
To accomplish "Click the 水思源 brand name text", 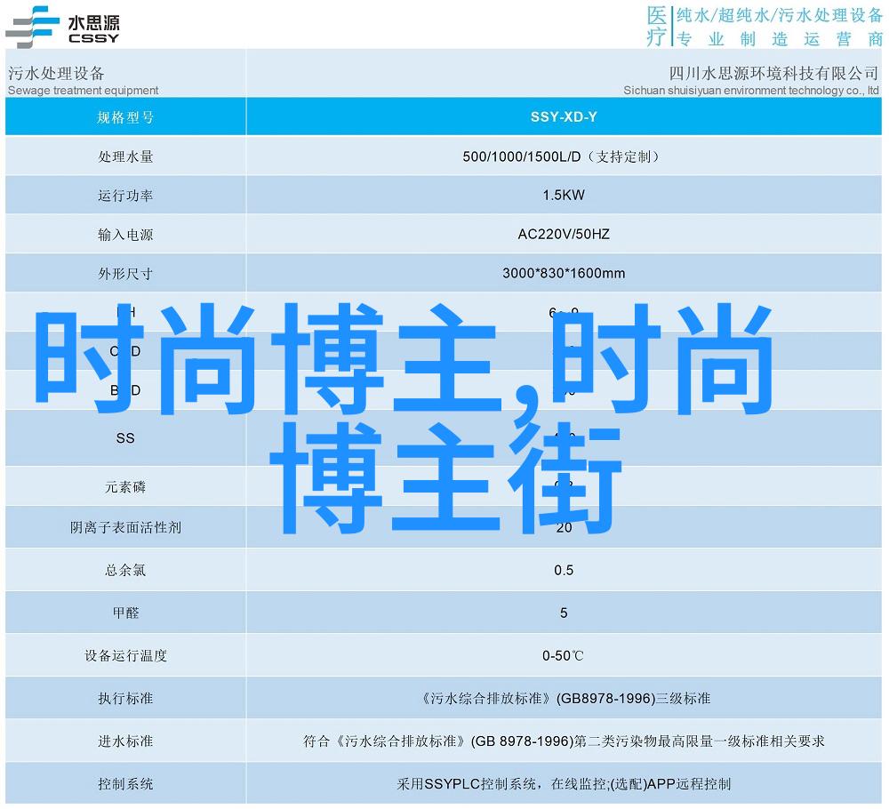I will tap(93, 23).
